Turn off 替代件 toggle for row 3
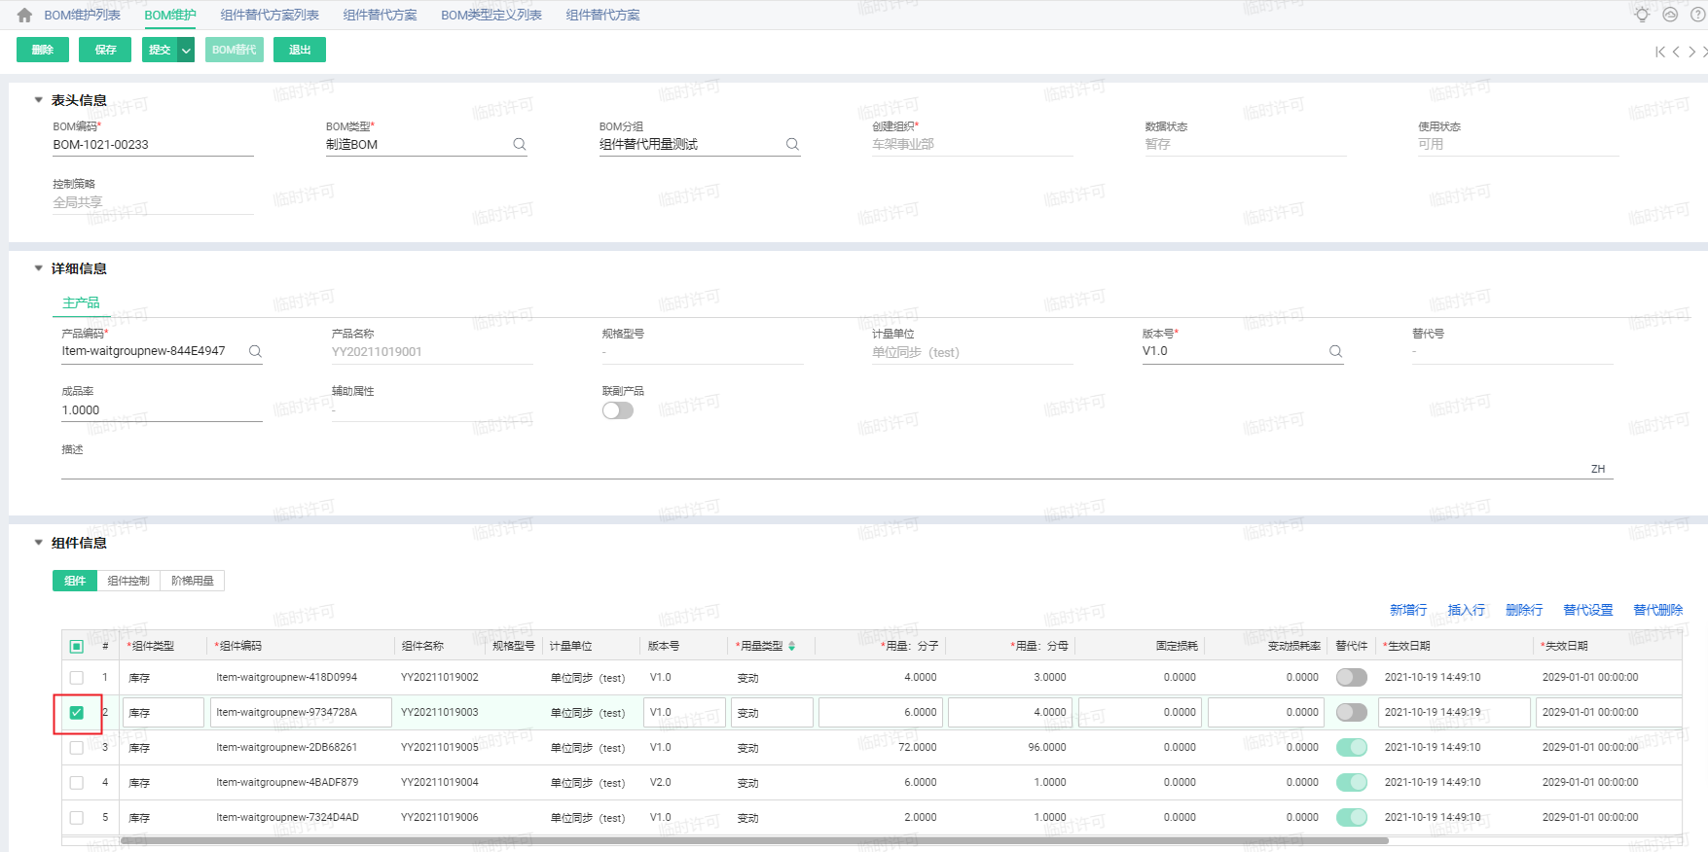Viewport: 1708px width, 852px height. 1352,747
